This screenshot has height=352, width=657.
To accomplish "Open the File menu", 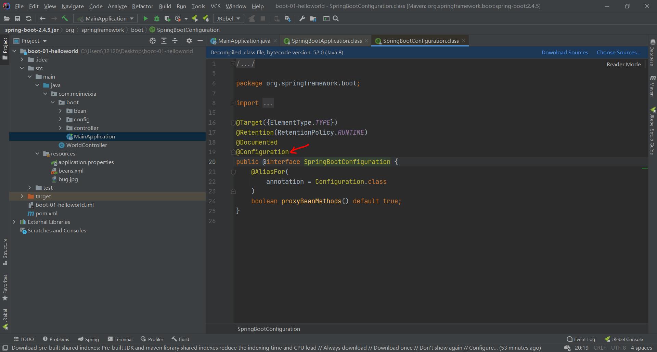I will point(19,6).
